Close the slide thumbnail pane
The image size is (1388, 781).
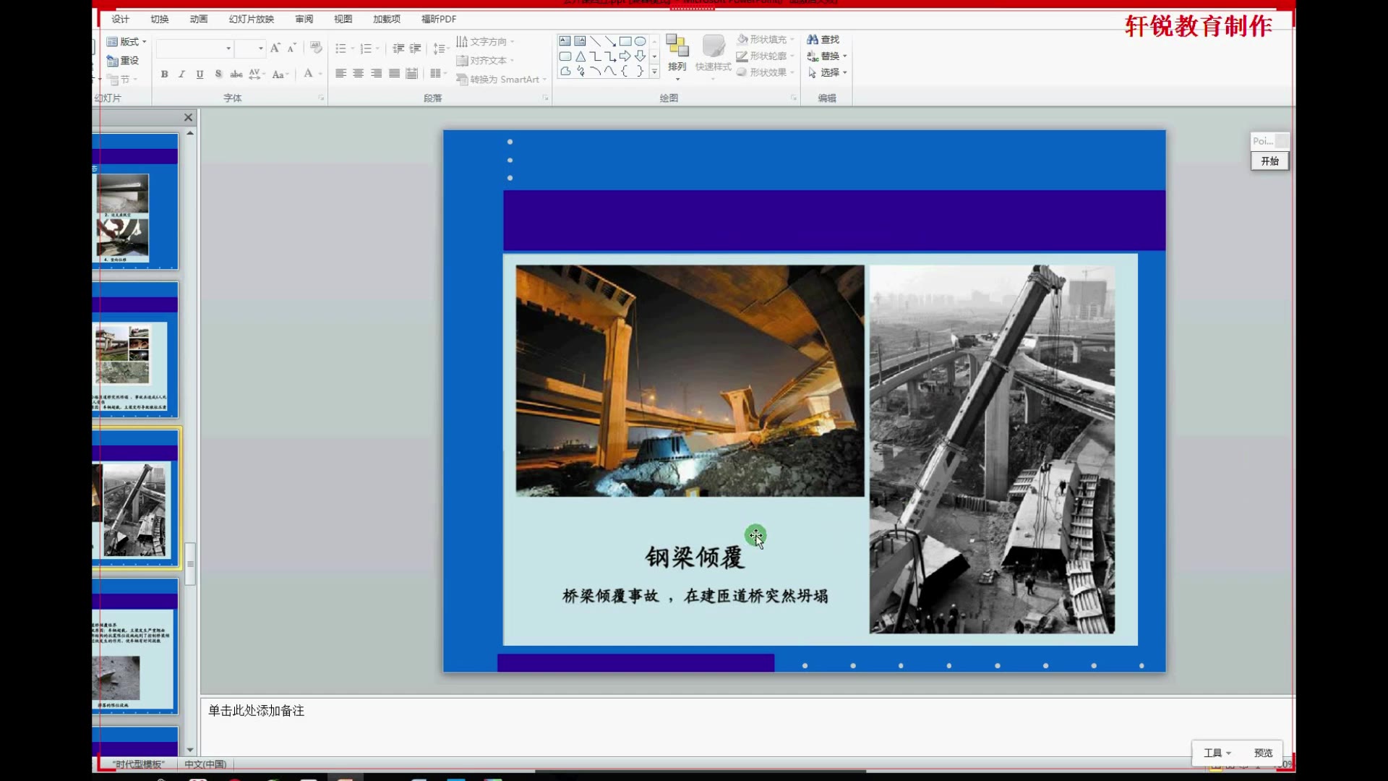click(x=188, y=117)
